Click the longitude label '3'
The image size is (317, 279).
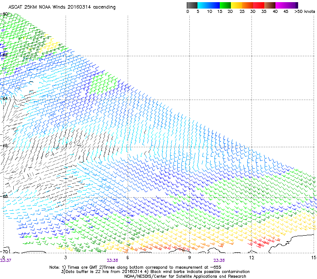[x=66, y=258]
